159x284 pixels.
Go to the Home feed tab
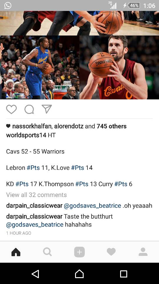tap(16, 252)
